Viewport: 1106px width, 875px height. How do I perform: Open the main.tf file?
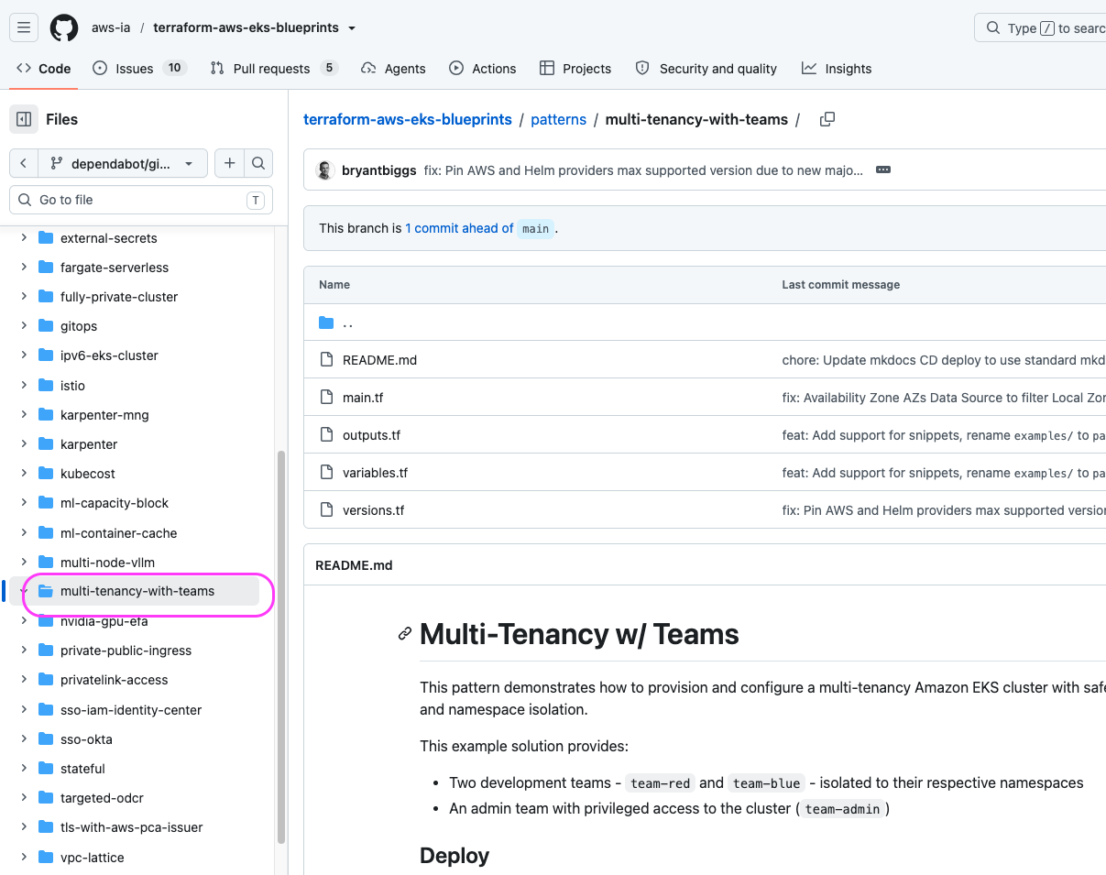coord(363,398)
